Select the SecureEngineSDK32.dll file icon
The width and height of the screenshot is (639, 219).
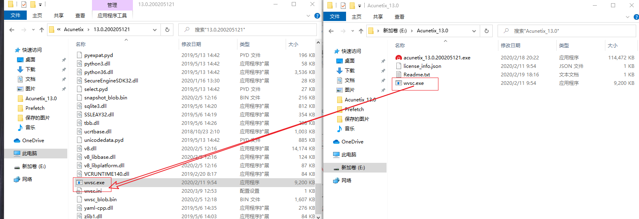[x=79, y=80]
